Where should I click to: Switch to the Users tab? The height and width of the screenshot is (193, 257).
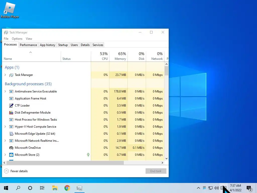click(x=74, y=45)
